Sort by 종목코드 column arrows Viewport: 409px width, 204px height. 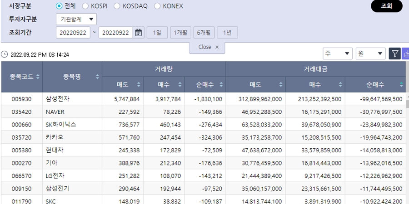(38, 77)
